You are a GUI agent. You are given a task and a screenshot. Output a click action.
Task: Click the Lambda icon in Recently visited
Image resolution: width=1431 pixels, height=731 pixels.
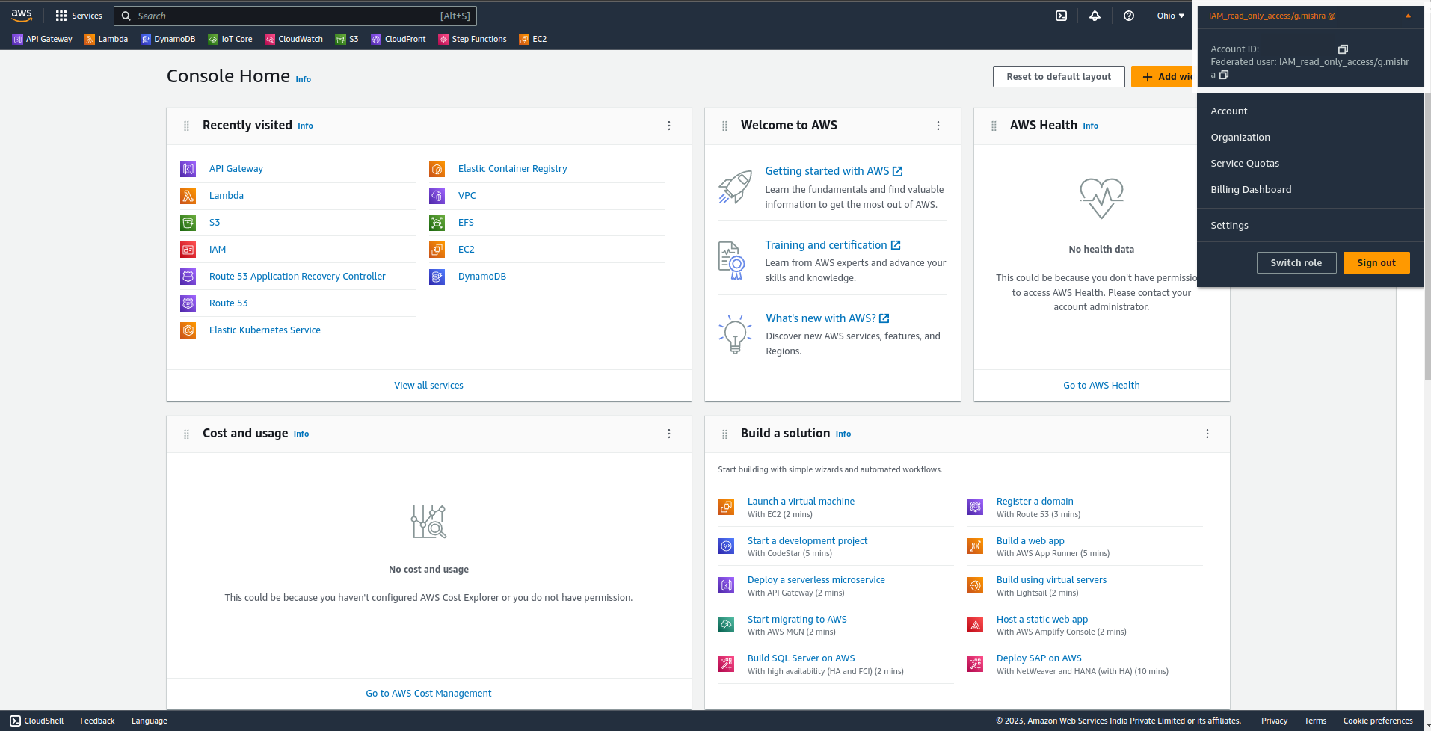(188, 196)
